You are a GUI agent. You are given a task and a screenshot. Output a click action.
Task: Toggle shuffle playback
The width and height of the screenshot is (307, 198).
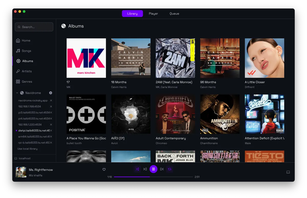[137, 169]
